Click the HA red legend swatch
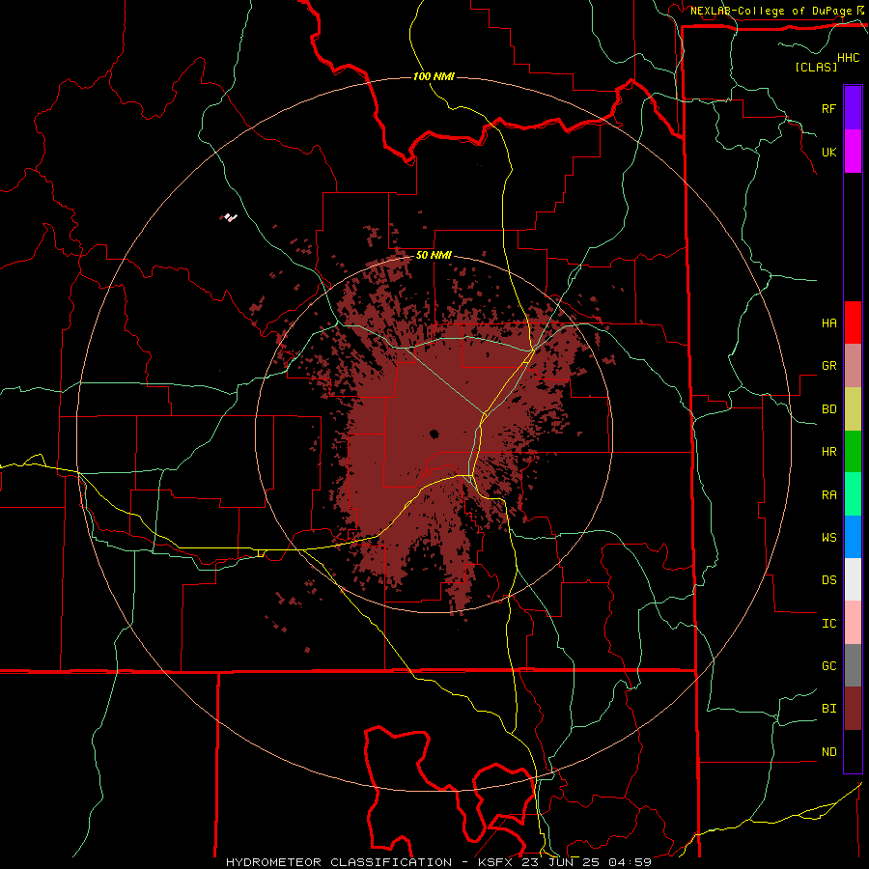 click(x=853, y=322)
